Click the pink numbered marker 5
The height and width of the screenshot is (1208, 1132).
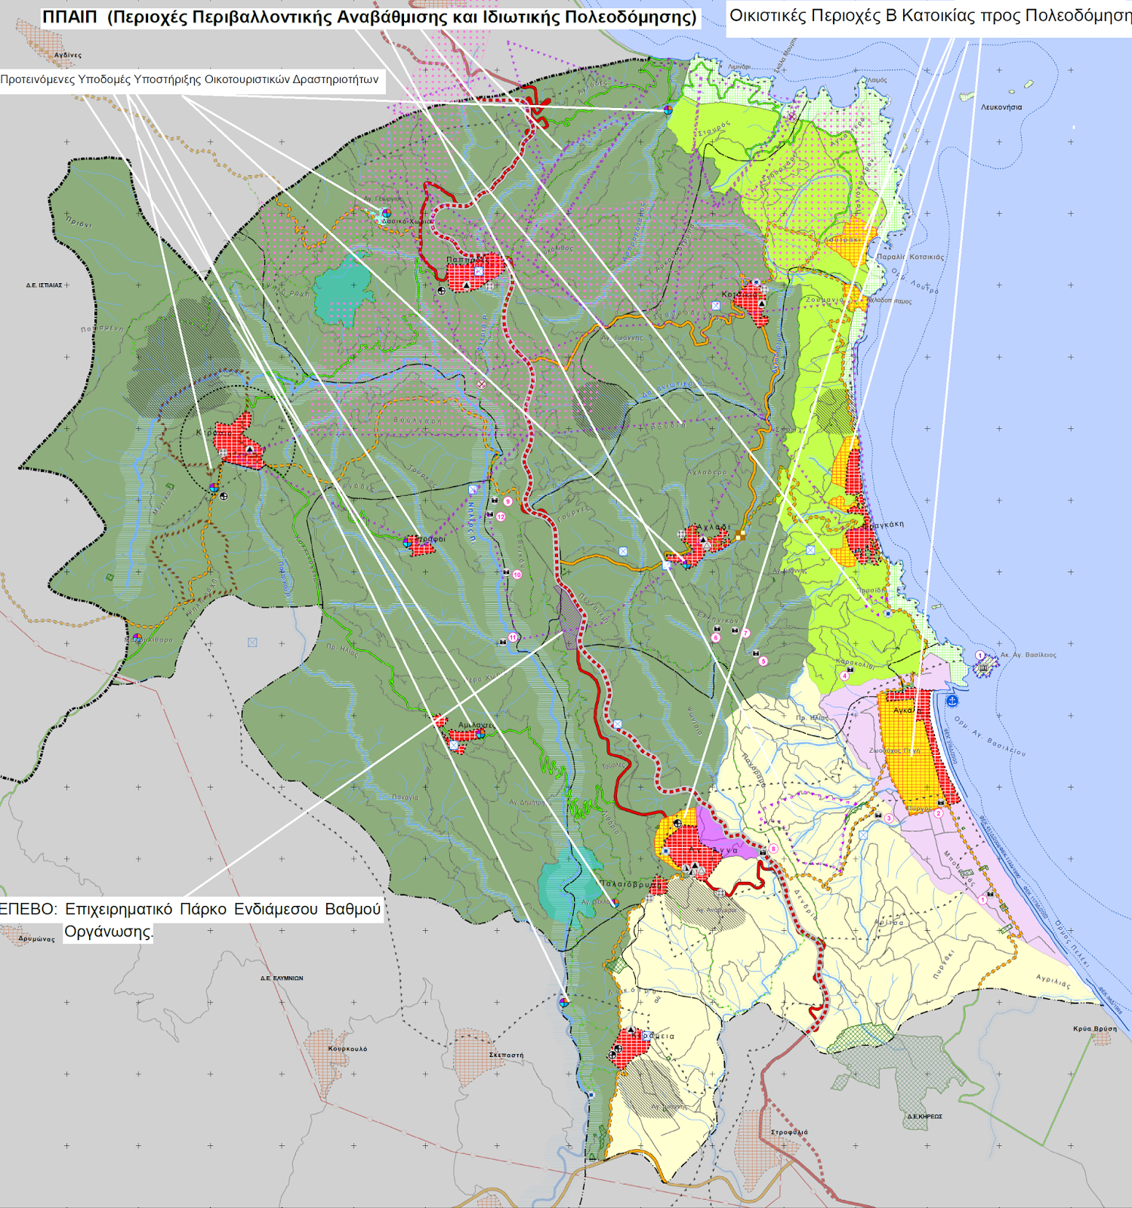click(763, 661)
